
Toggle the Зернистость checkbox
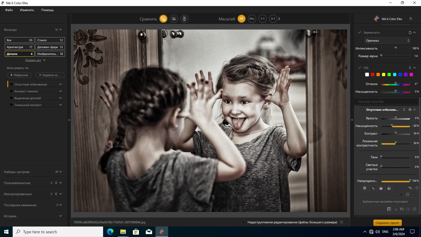[x=360, y=32]
